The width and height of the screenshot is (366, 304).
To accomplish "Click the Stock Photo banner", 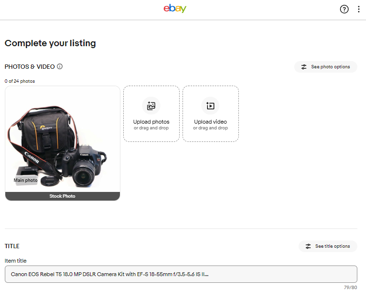I will click(63, 196).
